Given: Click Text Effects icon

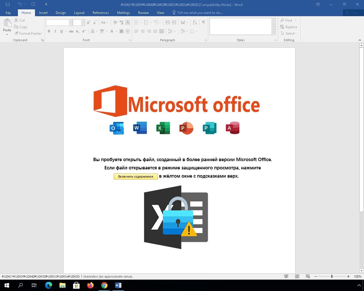Looking at the screenshot, I should point(93,31).
